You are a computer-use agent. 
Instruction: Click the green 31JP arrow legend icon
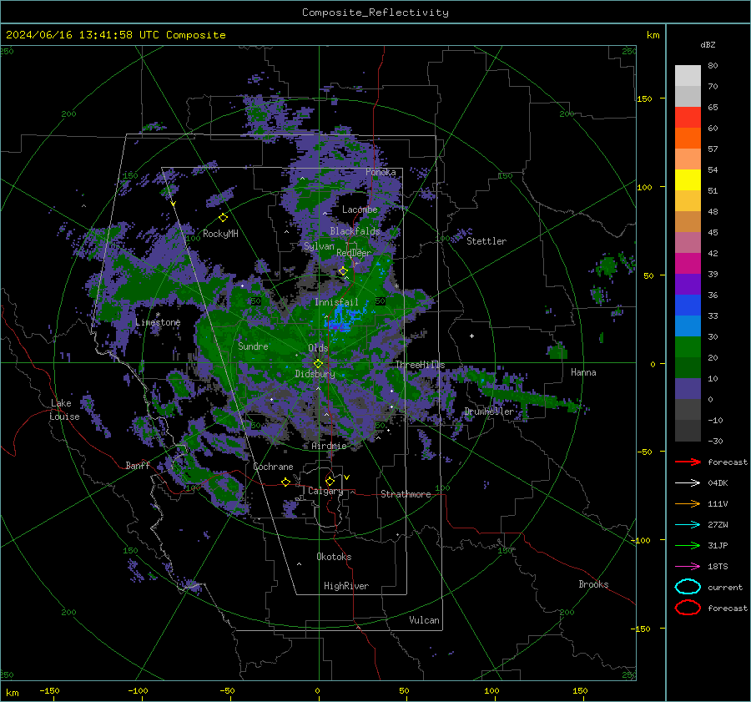point(688,545)
